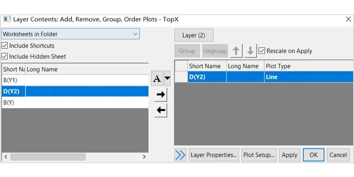Expand plot type dropdown arrow beside A
The height and width of the screenshot is (177, 354).
(167, 78)
